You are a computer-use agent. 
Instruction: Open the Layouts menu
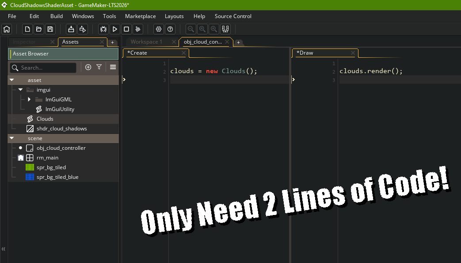174,16
